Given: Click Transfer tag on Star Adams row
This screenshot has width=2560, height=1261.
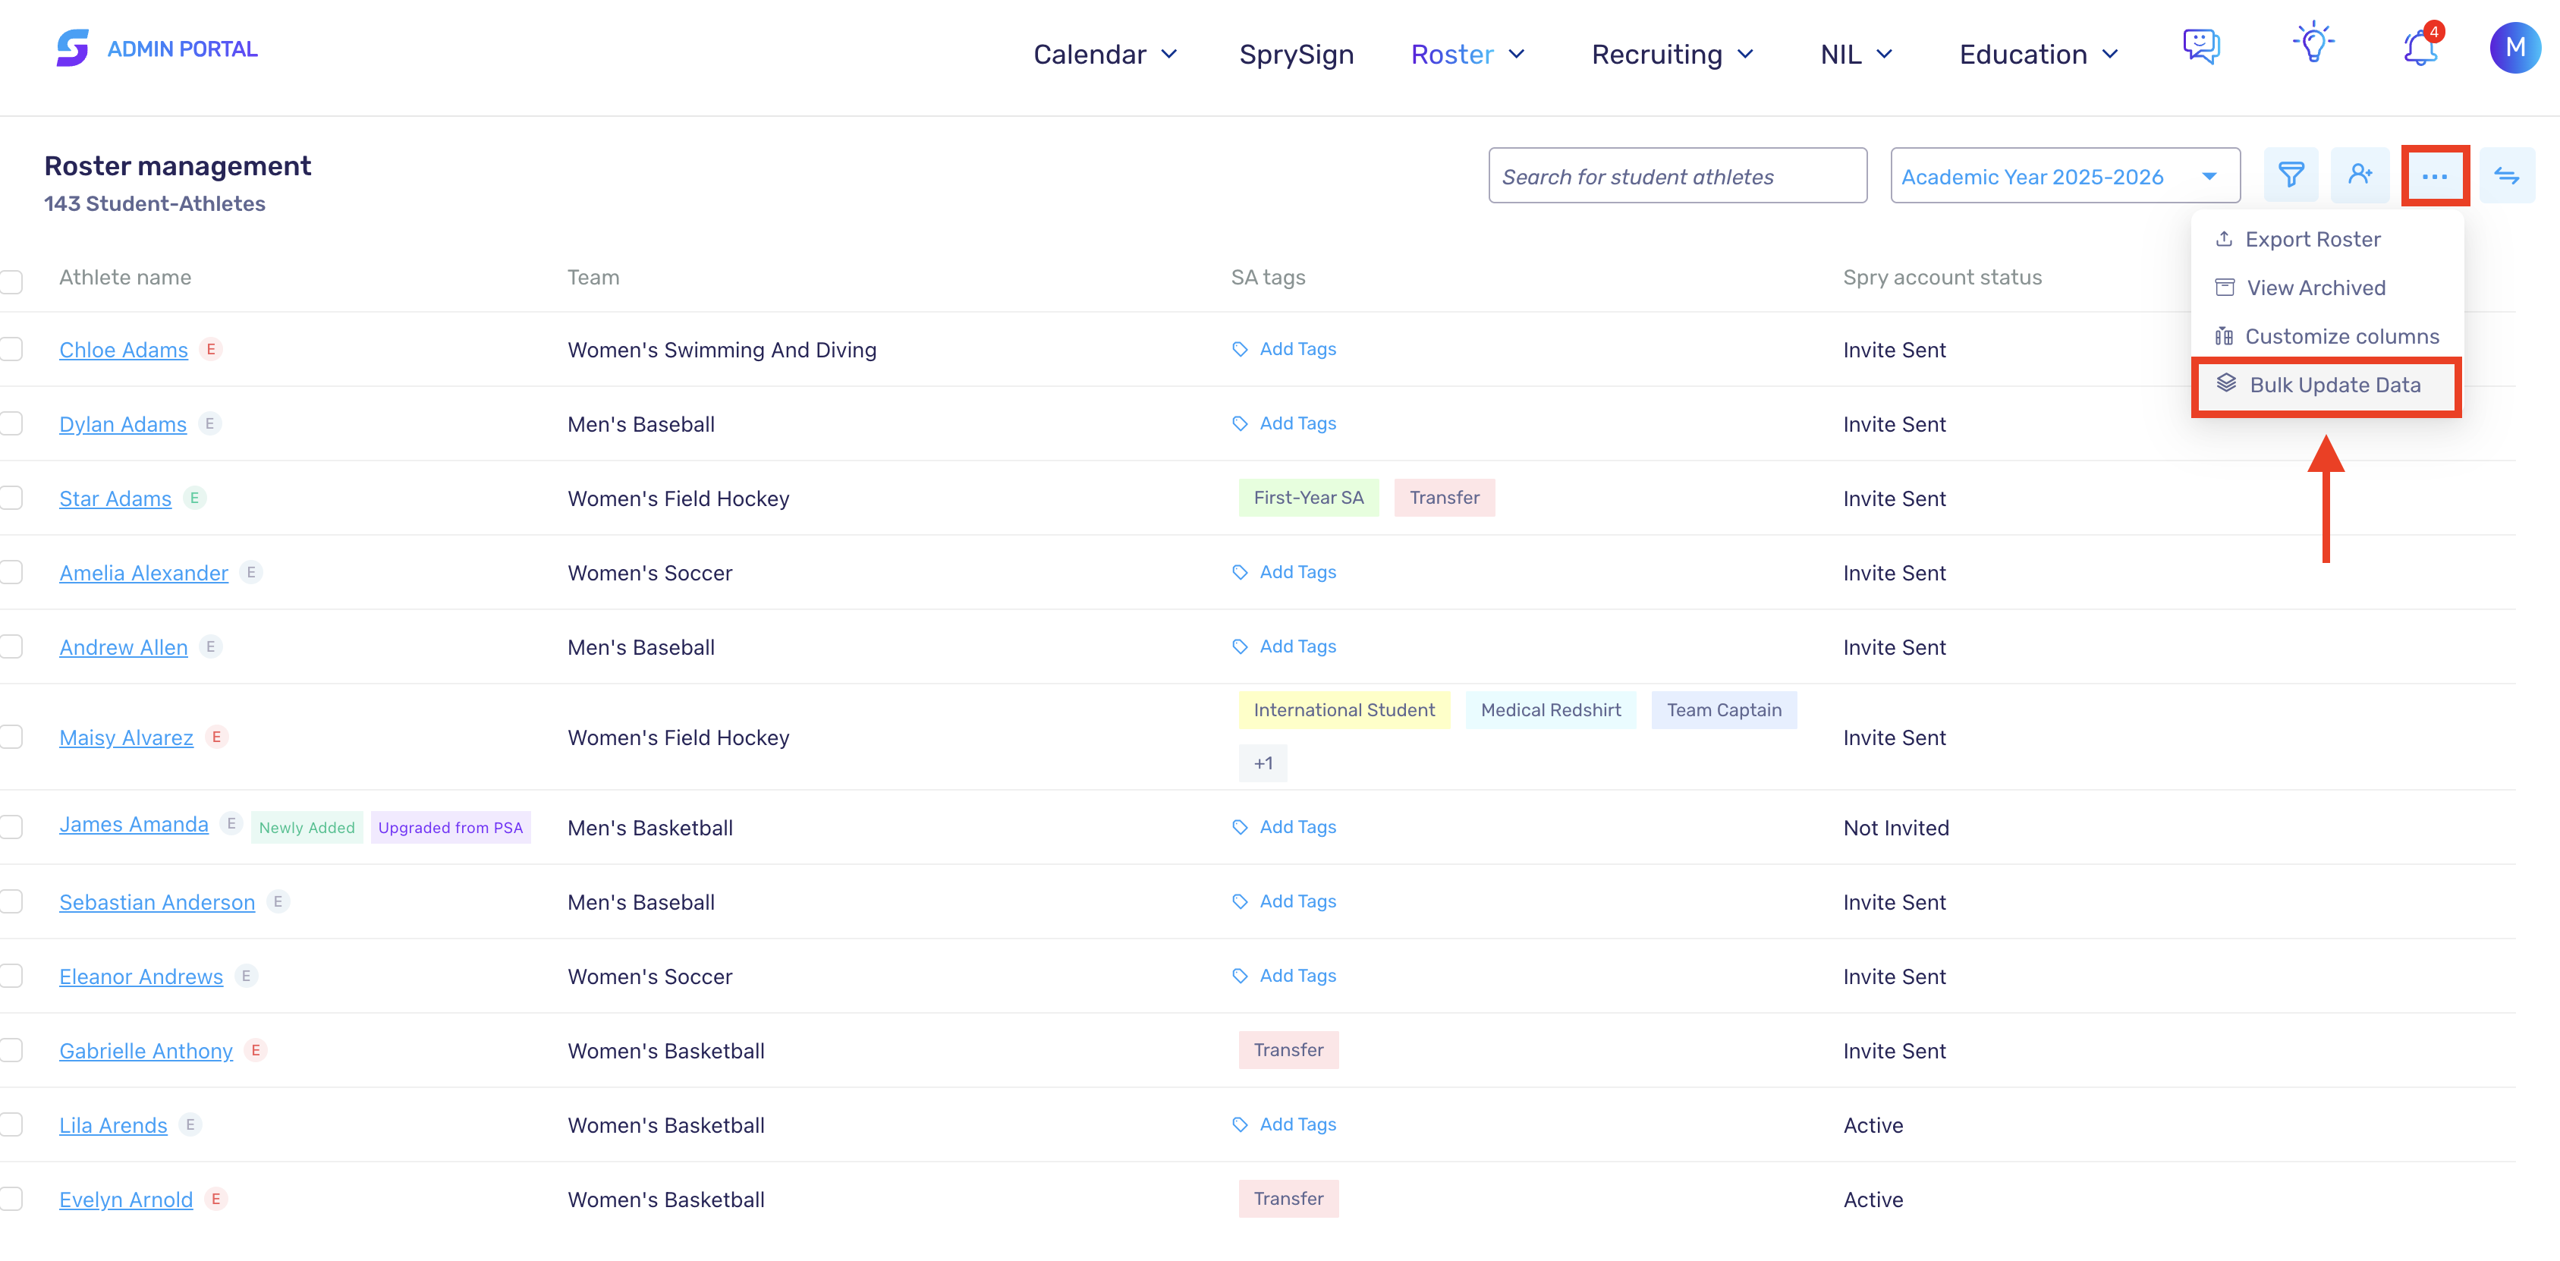Looking at the screenshot, I should 1445,498.
